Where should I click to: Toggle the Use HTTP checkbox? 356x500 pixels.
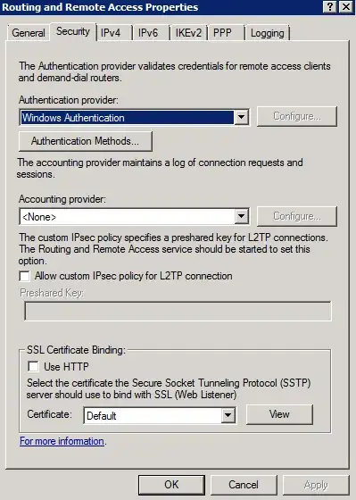(x=33, y=367)
